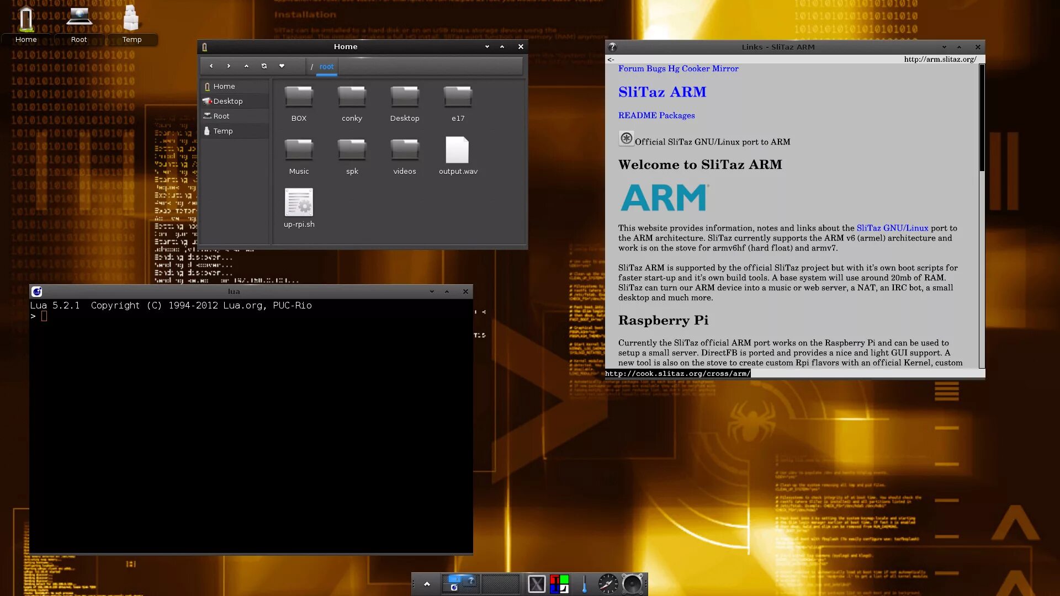The width and height of the screenshot is (1060, 596).
Task: Expand the shelf up-arrow start button
Action: [x=427, y=584]
